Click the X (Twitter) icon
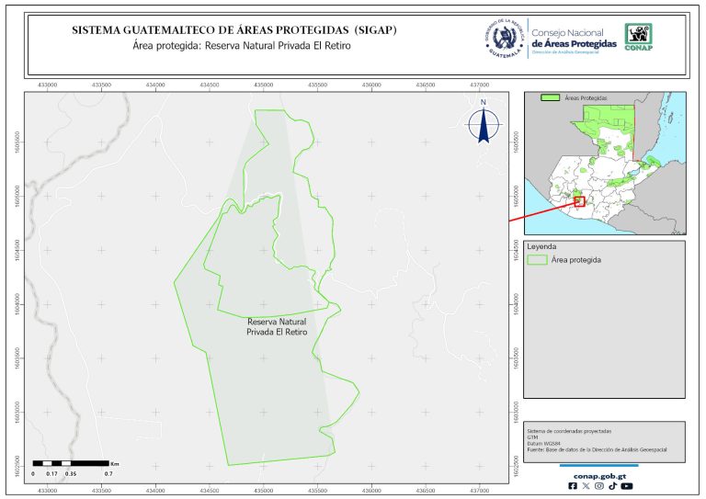706x499 pixels. pyautogui.click(x=586, y=486)
